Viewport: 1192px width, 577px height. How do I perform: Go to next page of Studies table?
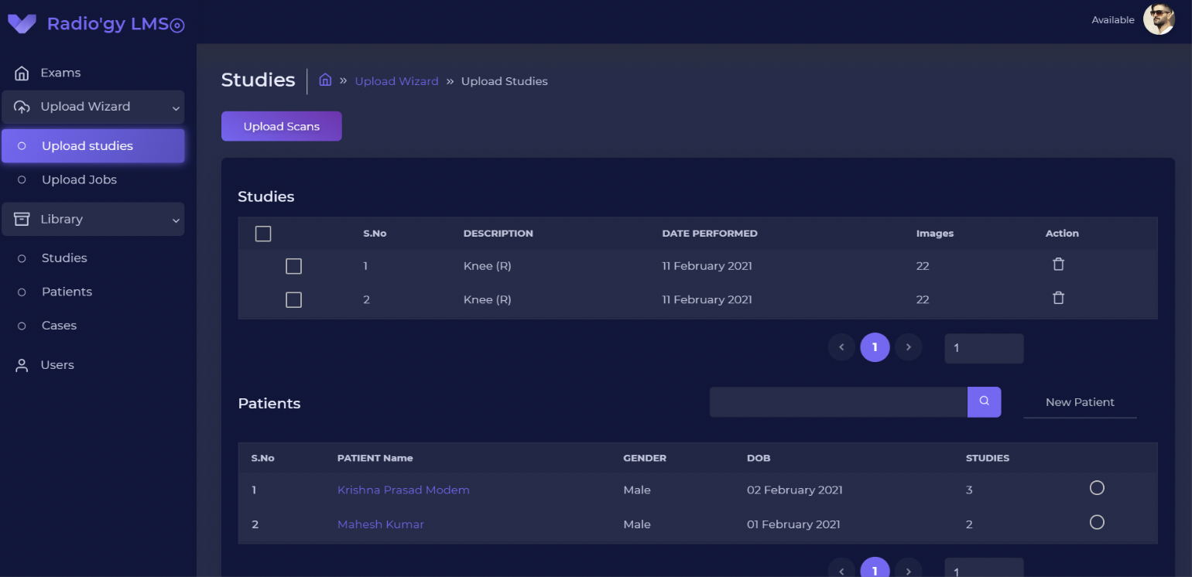908,347
